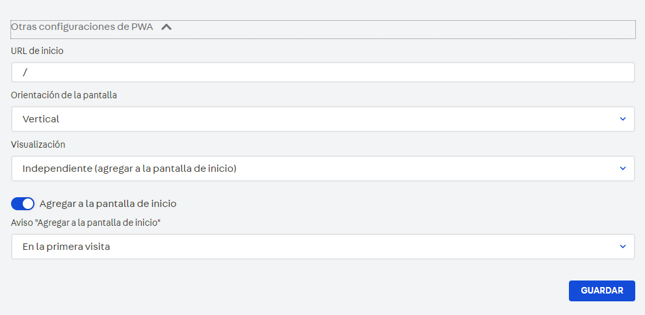This screenshot has width=645, height=315.
Task: Click the Agregar a la pantalla de inicio label
Action: click(x=108, y=204)
